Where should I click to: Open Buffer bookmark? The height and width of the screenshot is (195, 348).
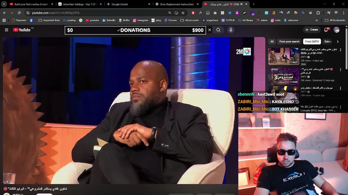(x=124, y=20)
